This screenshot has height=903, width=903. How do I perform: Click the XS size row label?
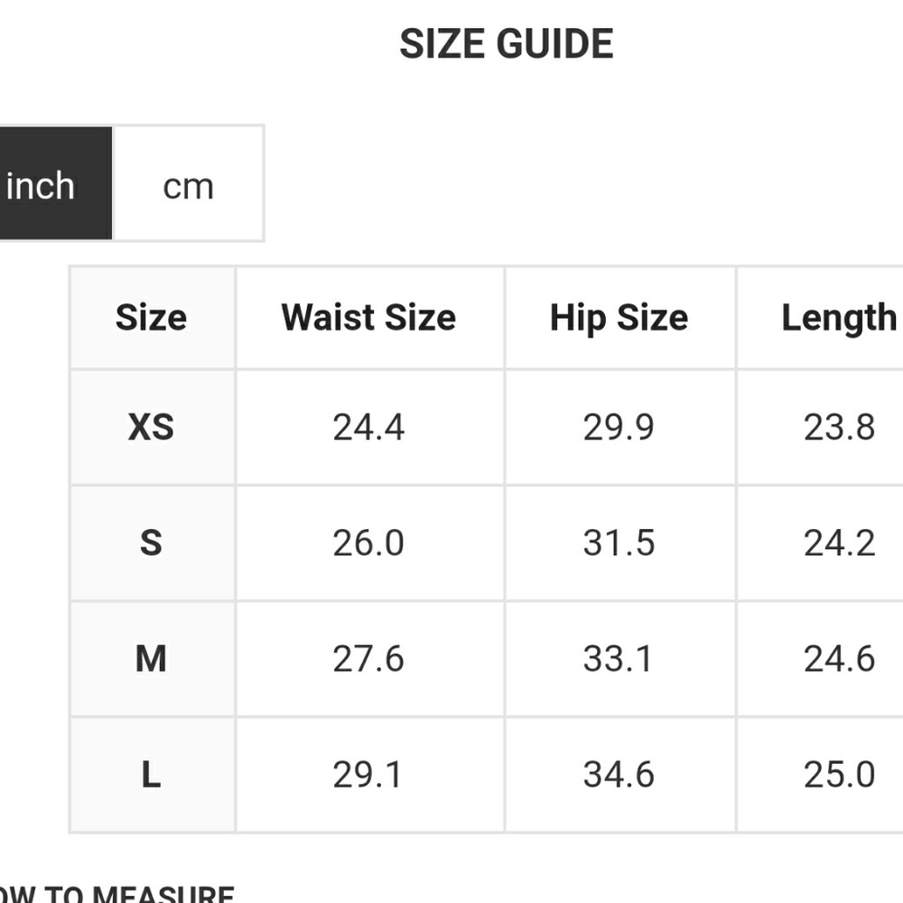(x=152, y=426)
